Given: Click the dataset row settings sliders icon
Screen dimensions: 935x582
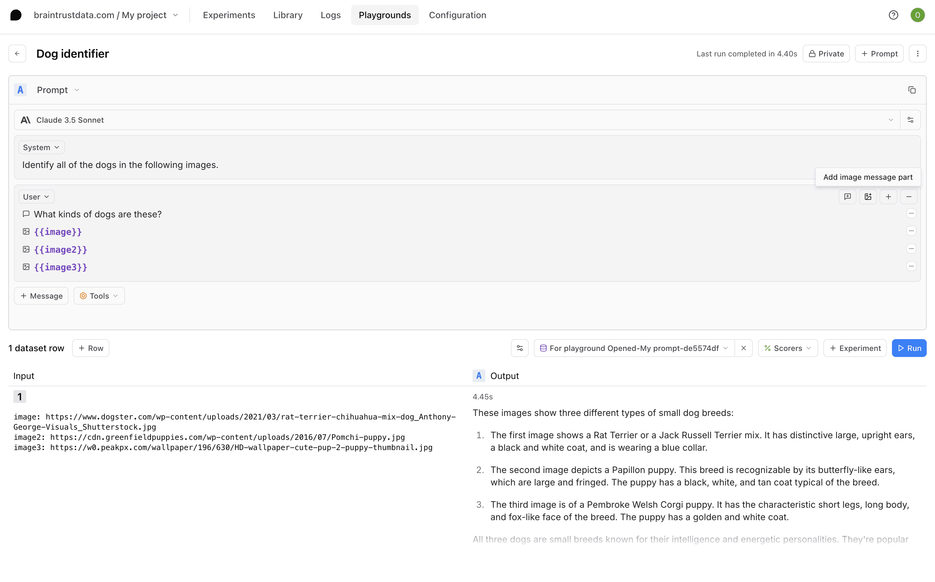Looking at the screenshot, I should (x=519, y=348).
